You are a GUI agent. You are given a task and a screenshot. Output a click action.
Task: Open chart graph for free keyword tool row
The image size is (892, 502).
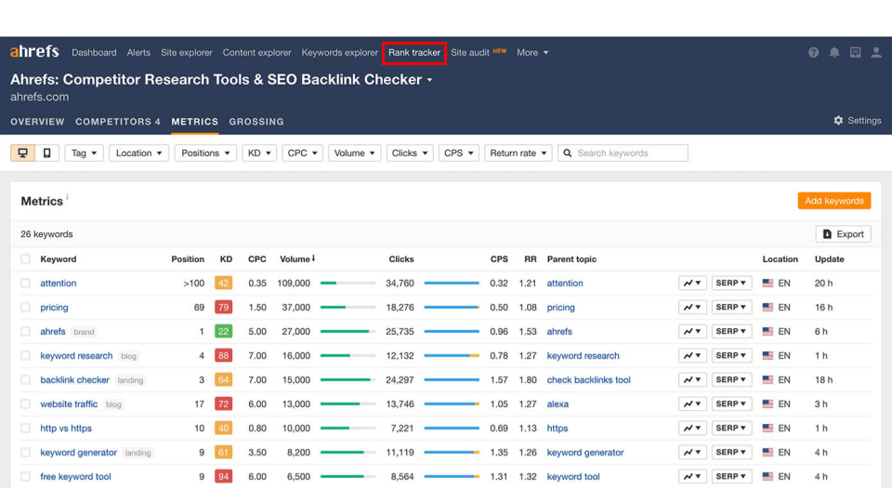pyautogui.click(x=691, y=476)
